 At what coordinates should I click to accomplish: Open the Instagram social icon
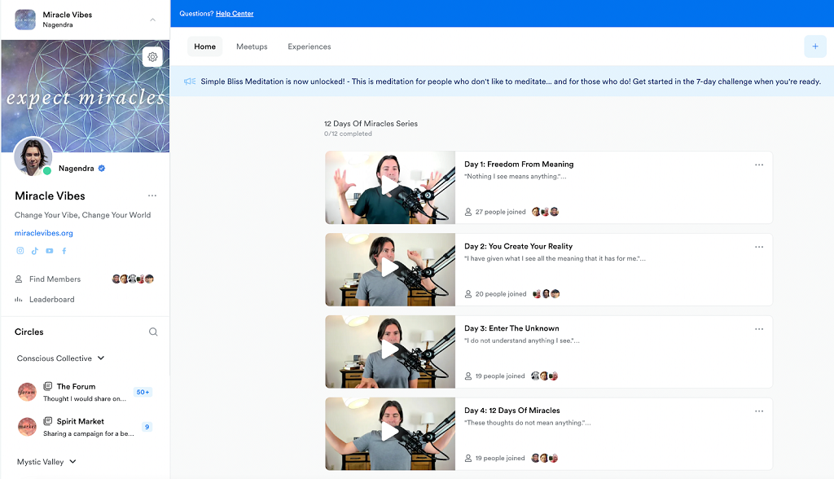[x=20, y=251]
